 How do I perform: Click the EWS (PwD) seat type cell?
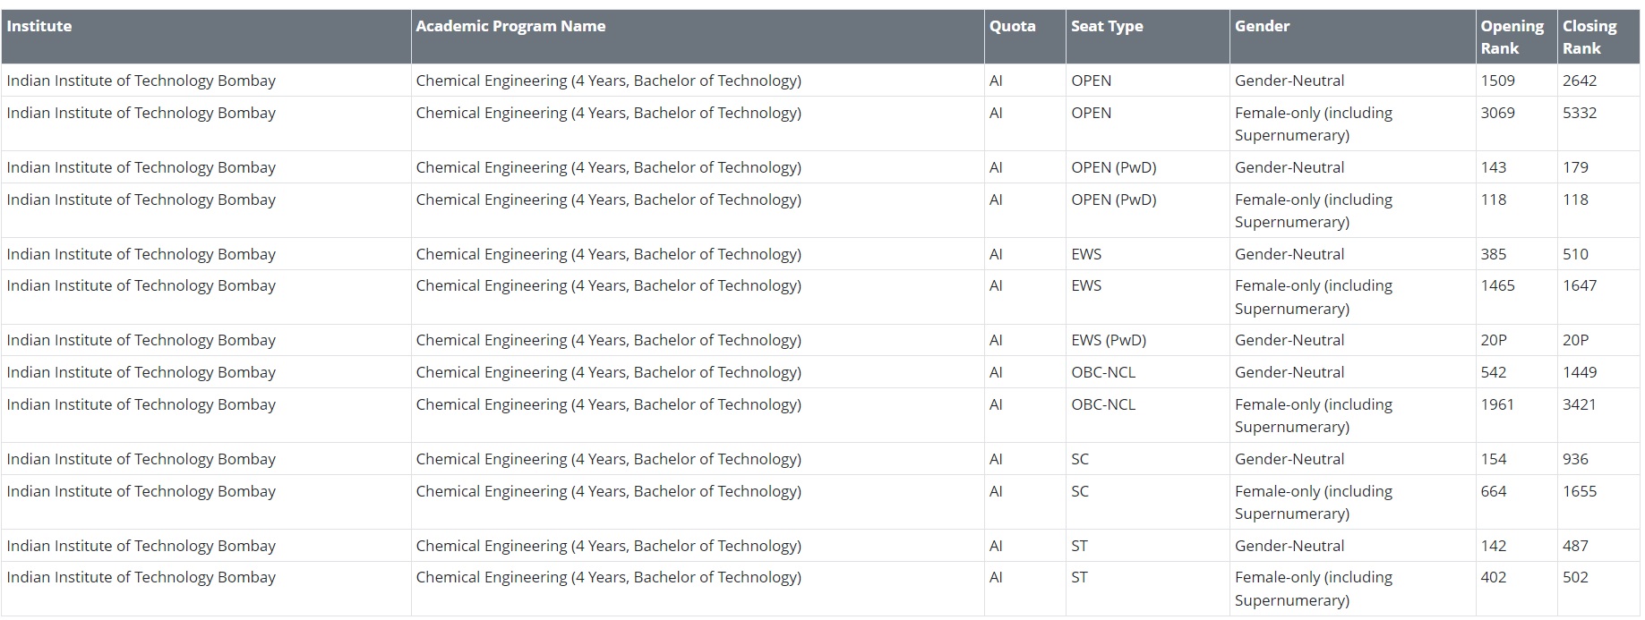(x=1109, y=340)
